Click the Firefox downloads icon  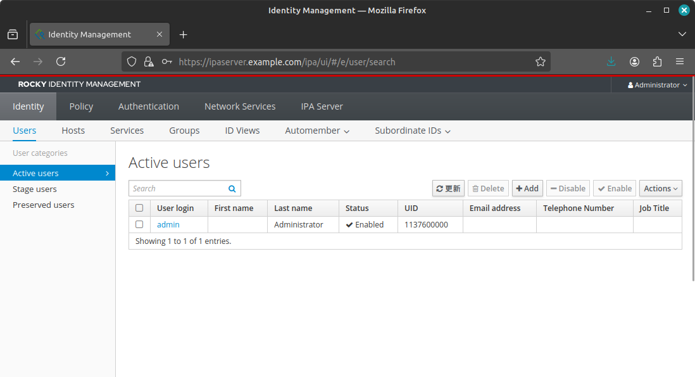[x=610, y=61]
